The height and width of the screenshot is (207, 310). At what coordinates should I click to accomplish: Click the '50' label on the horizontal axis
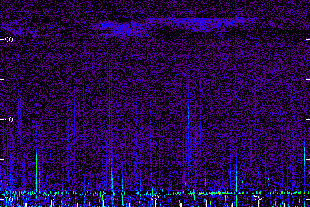[x=258, y=197]
